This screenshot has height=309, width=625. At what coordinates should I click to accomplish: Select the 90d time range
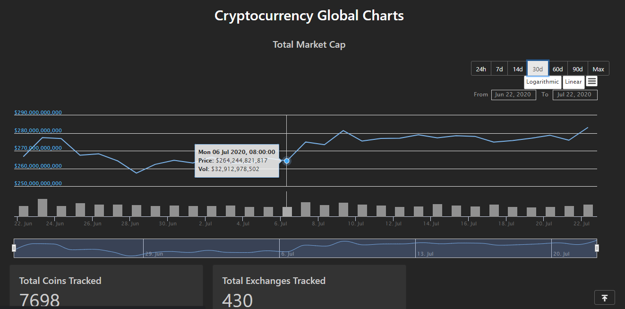click(578, 69)
